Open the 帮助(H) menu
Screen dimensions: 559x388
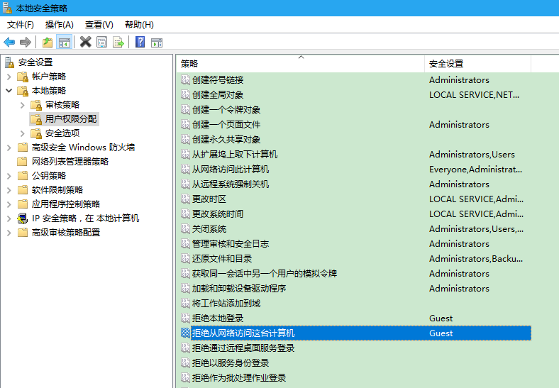pos(139,25)
